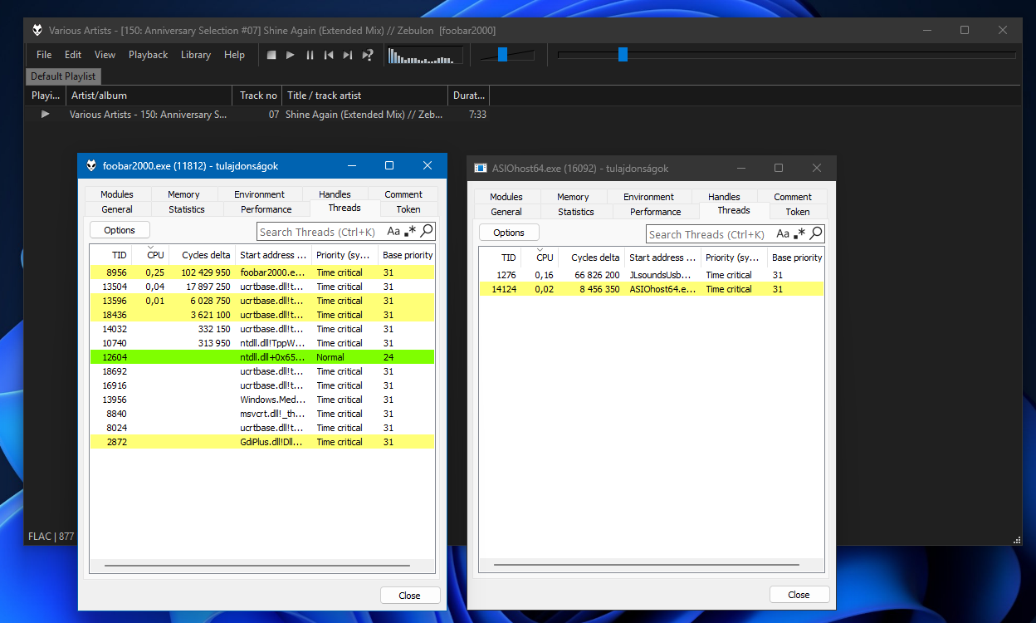
Task: Select thread 2872 GdiPlus.dll row
Action: (x=262, y=442)
